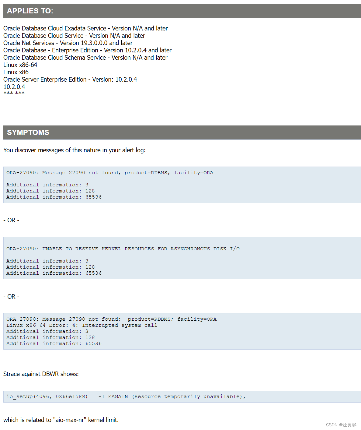This screenshot has height=430, width=361.
Task: Click the Oracle Net Services version text
Action: 68,43
